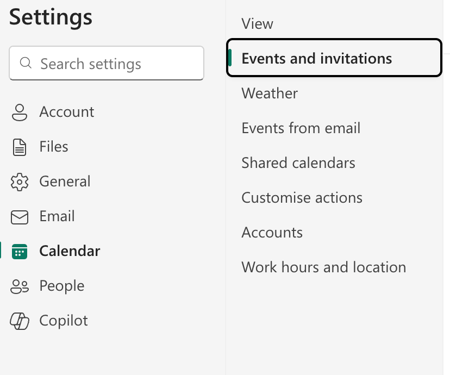This screenshot has width=450, height=375.
Task: Open Copilot settings via its icon
Action: pyautogui.click(x=20, y=320)
